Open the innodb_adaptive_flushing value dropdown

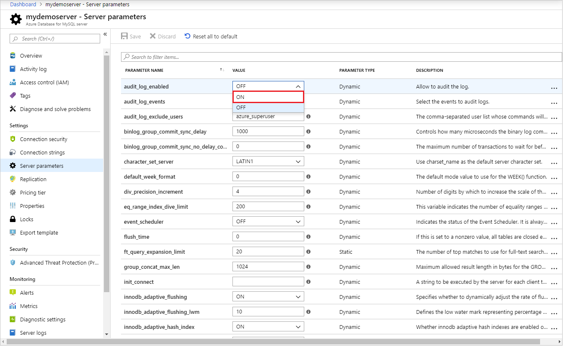point(268,297)
